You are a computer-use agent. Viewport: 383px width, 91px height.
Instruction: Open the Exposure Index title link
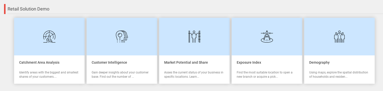tap(249, 62)
